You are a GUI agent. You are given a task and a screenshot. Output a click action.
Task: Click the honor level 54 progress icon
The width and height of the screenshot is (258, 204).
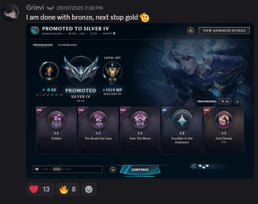coord(49,71)
